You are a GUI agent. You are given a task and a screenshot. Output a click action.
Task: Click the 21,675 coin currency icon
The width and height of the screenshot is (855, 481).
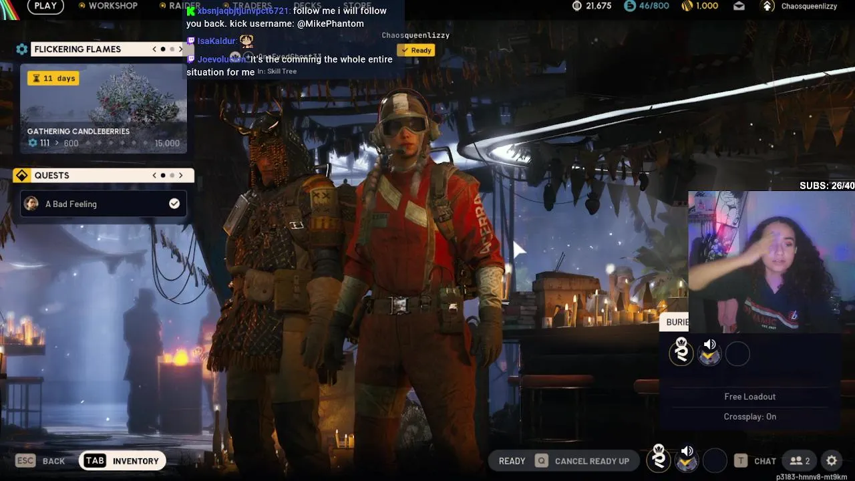click(x=577, y=6)
